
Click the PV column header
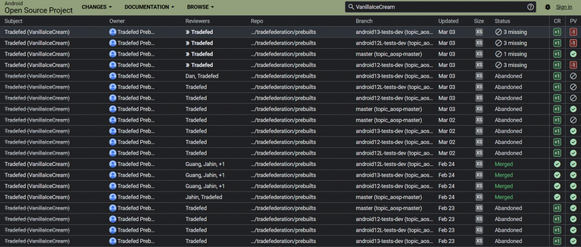[x=573, y=21]
